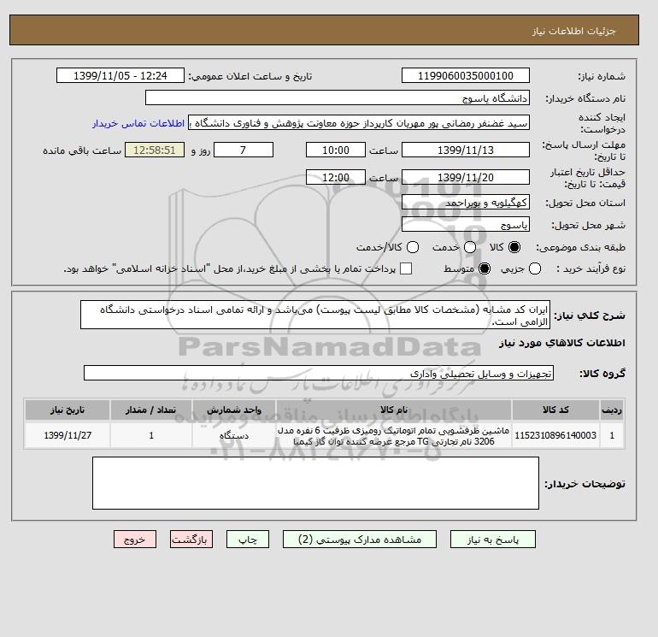
Task: Click the چاپ print button
Action: pos(248,540)
